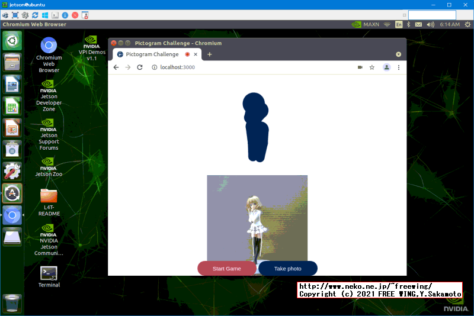
Task: Click the camera preview image of the figure
Action: [x=257, y=218]
